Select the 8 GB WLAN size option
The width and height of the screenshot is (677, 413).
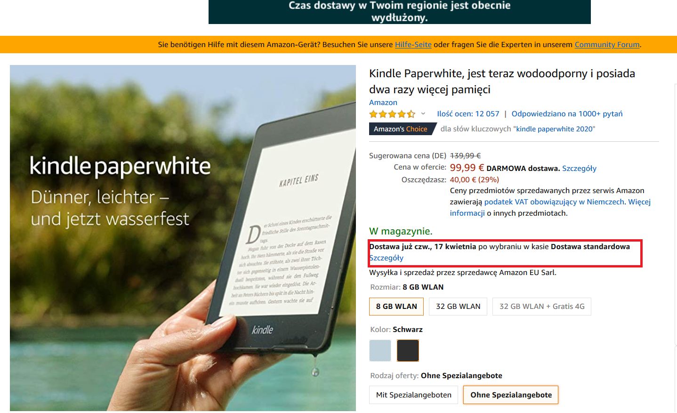(x=396, y=307)
